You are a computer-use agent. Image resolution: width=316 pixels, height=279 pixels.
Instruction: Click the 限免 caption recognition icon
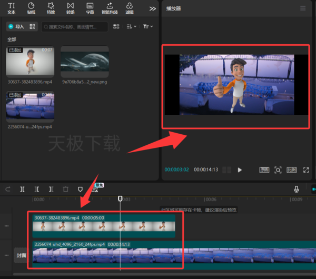[x=95, y=188]
